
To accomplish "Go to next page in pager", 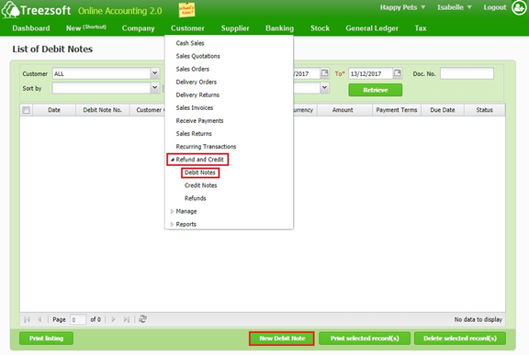I will pos(113,319).
